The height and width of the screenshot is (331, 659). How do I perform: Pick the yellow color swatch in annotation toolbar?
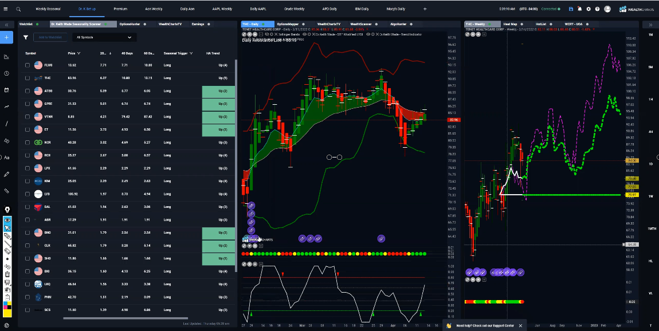tap(7, 313)
